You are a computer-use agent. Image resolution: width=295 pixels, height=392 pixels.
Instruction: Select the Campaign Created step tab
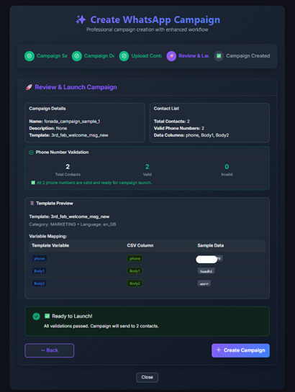pos(242,56)
